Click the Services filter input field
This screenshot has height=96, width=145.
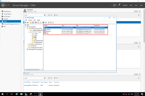35,78
